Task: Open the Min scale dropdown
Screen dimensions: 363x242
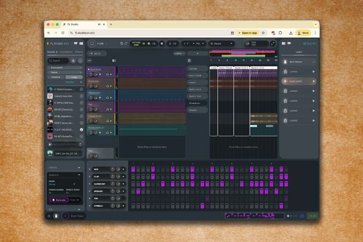Action: [196, 43]
